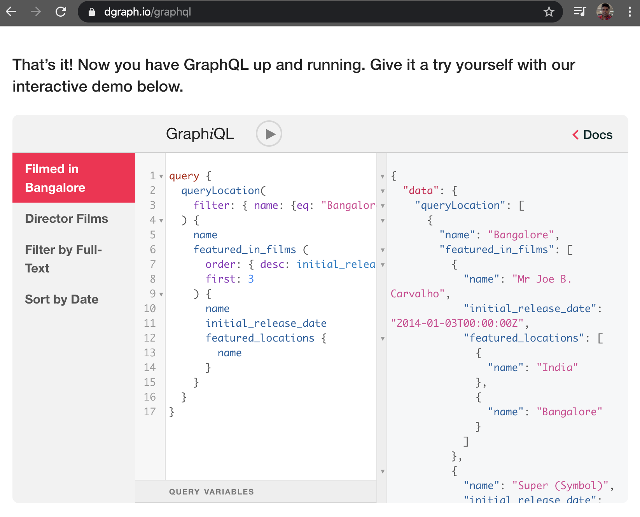Click "featured_locations" on editor line 12
Image resolution: width=640 pixels, height=517 pixels.
click(x=260, y=338)
